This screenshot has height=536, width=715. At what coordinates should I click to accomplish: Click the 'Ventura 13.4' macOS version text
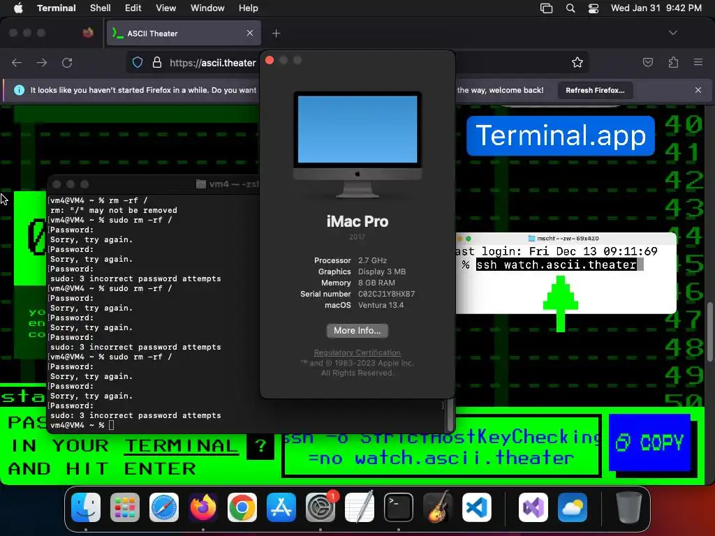(381, 306)
